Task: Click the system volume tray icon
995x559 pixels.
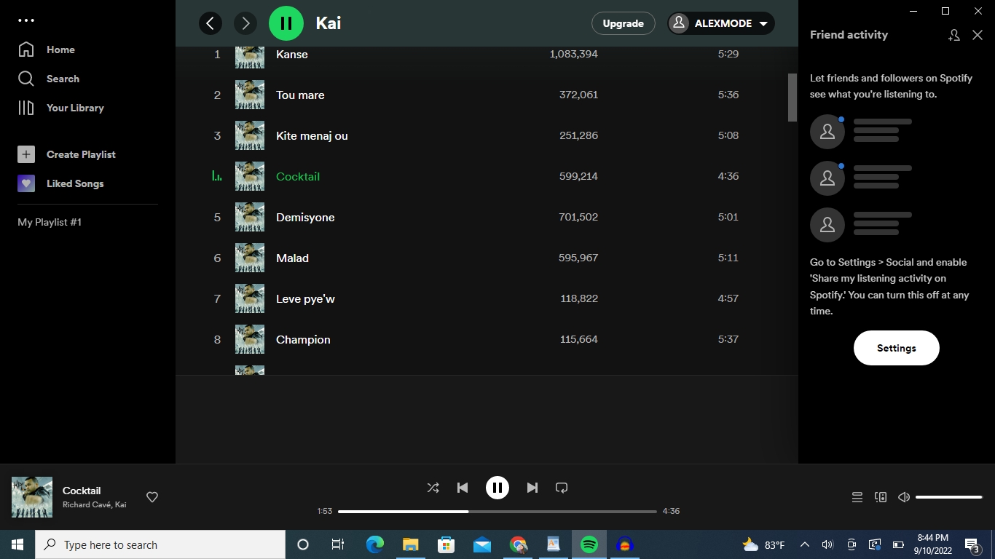Action: click(827, 544)
